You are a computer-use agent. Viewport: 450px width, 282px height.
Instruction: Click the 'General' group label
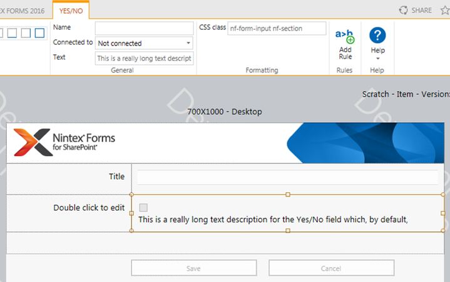pos(122,70)
